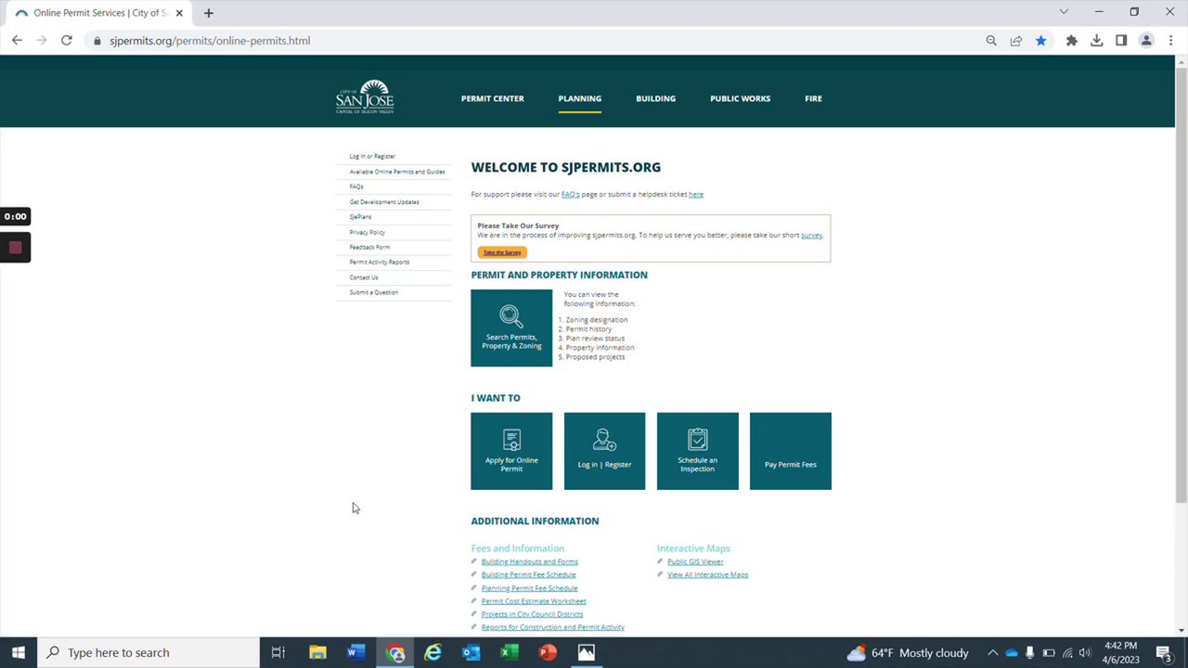Click the Windows taskbar search box
Viewport: 1188px width, 668px height.
(x=148, y=652)
